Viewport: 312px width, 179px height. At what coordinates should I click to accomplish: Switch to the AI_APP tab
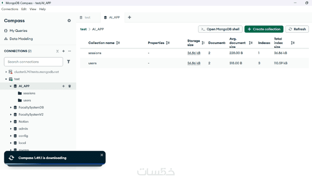[112, 18]
